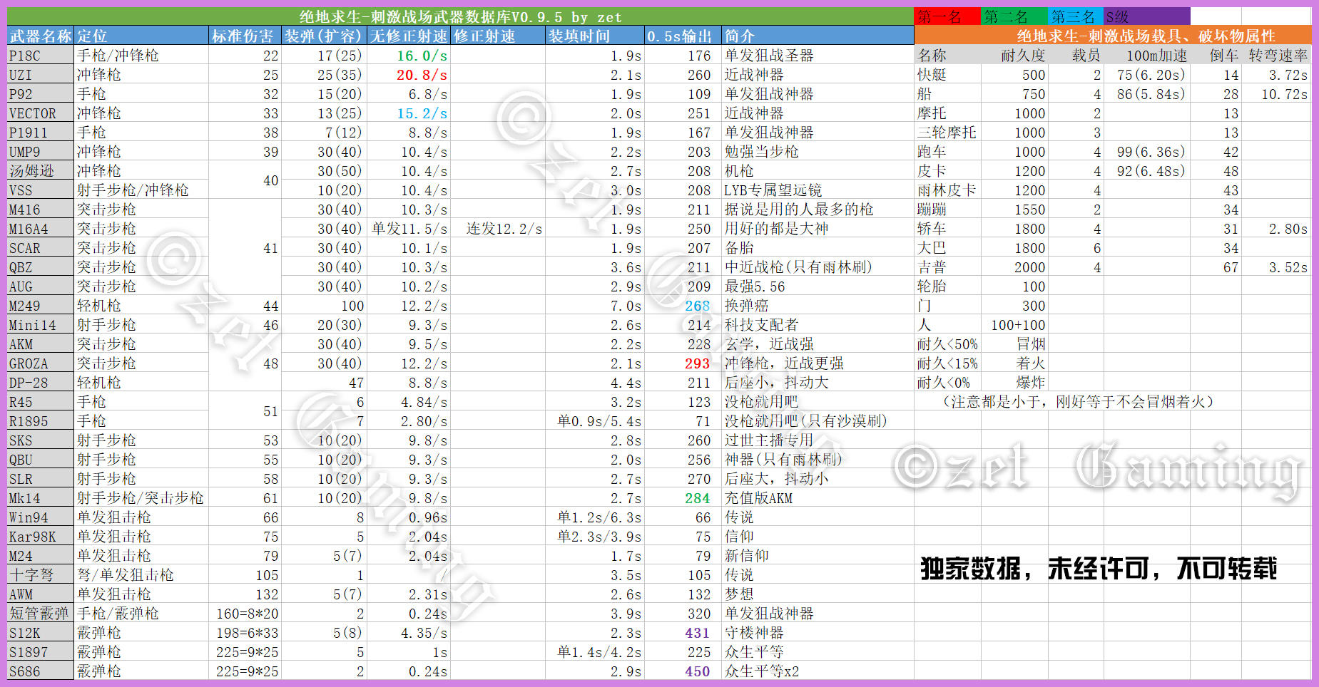Click the M16A4 weapon name cell

41,229
